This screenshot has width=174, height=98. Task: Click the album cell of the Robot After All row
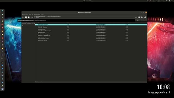(x=101, y=37)
